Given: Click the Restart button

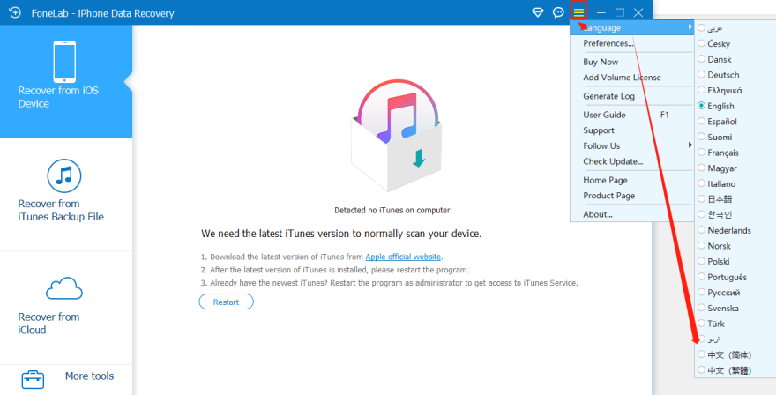Looking at the screenshot, I should click(x=226, y=302).
